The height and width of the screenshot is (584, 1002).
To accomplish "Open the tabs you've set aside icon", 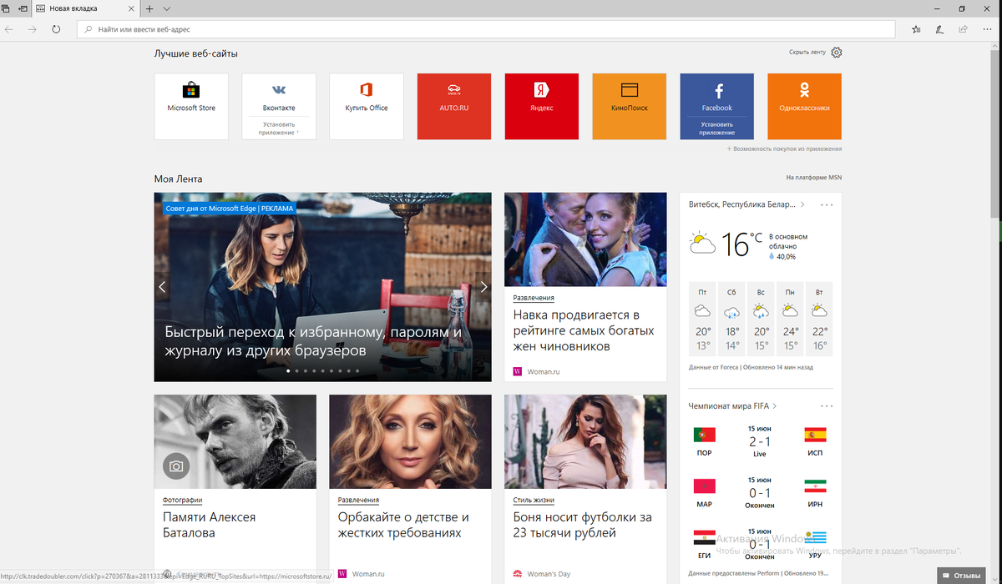I will point(6,8).
